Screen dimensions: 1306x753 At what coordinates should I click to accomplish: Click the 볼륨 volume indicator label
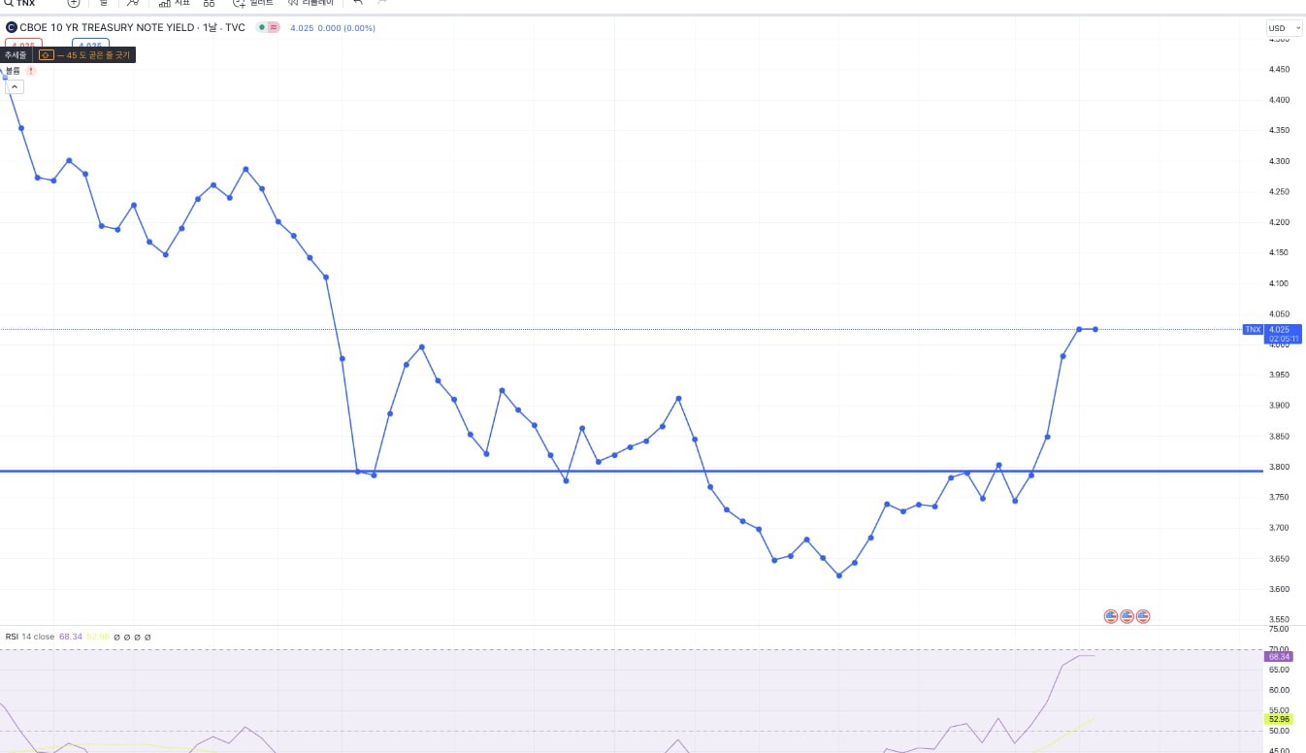click(13, 71)
